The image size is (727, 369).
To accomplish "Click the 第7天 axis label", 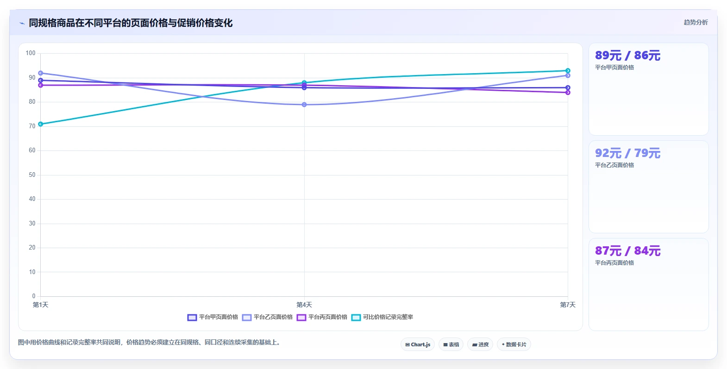I will (568, 305).
